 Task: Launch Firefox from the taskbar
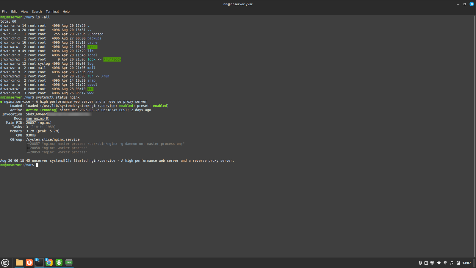click(x=29, y=262)
